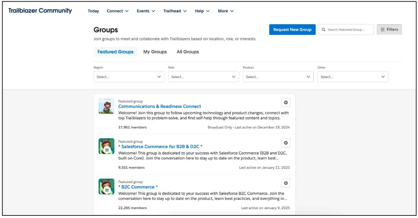Go to the Today page

(93, 11)
